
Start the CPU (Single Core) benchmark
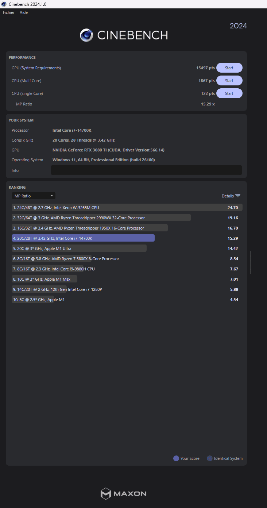pyautogui.click(x=229, y=93)
